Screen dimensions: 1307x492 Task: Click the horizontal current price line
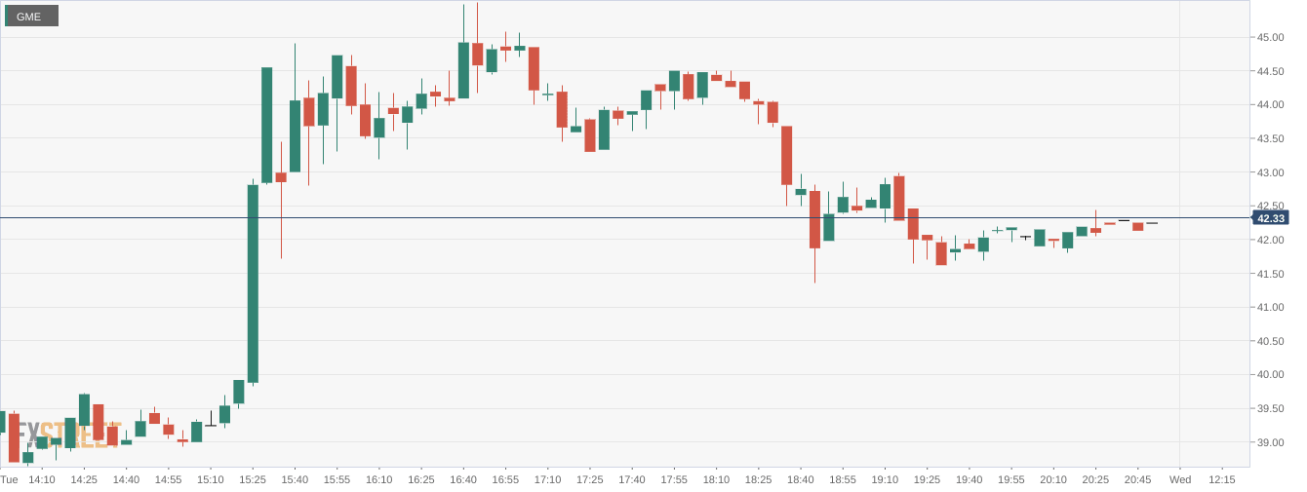[x=624, y=217]
